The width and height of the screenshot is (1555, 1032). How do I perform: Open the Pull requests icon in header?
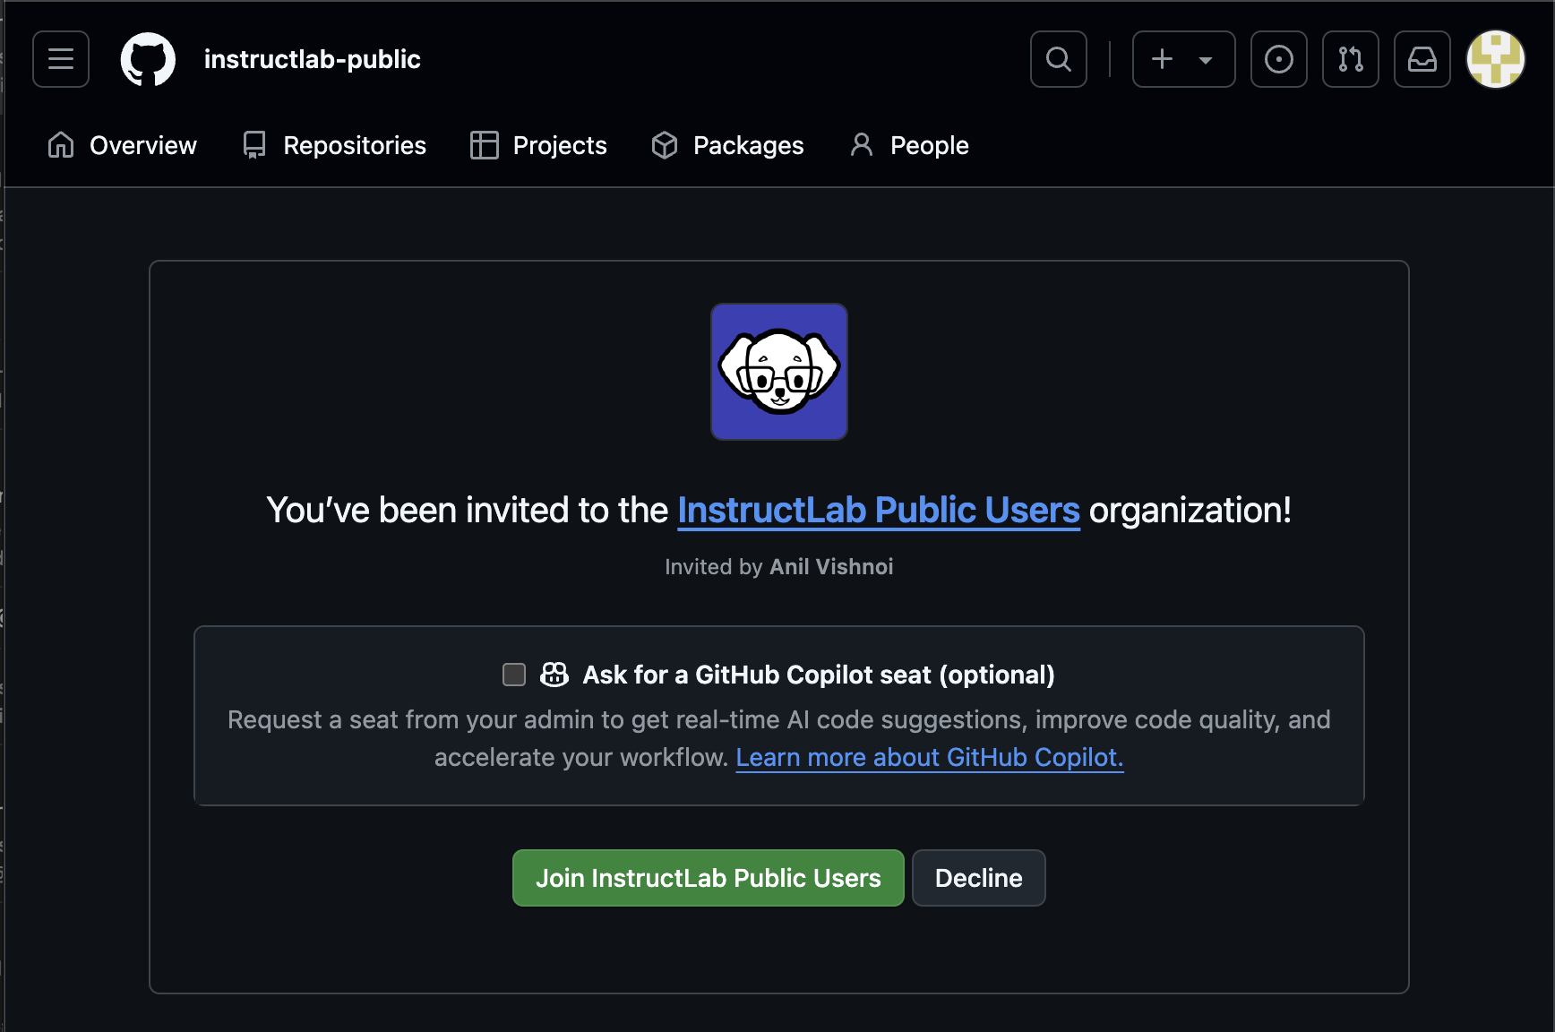pyautogui.click(x=1350, y=59)
